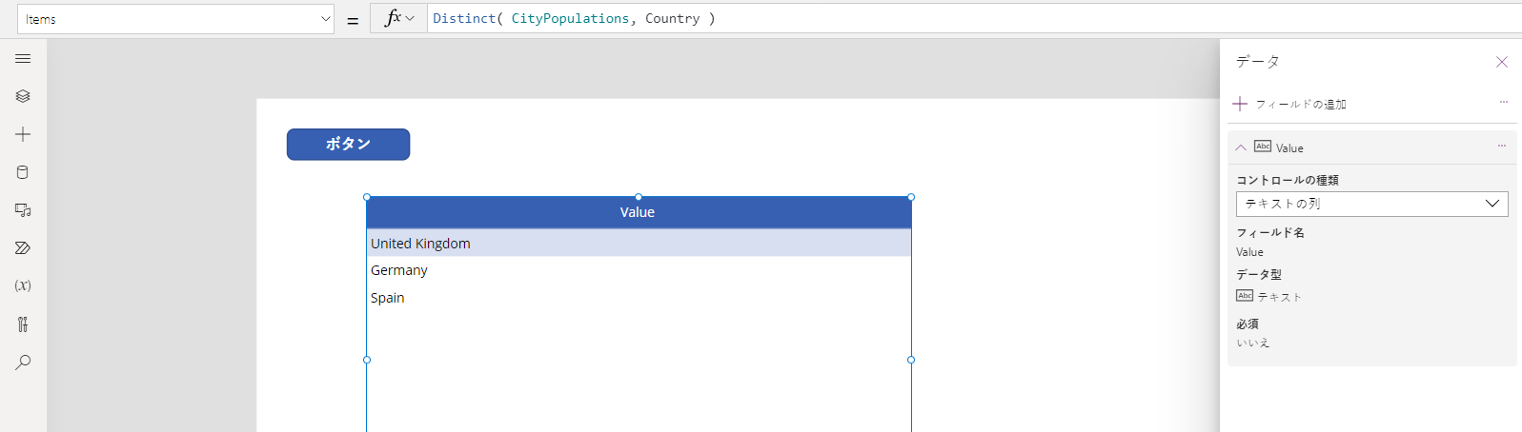Open the テキストの列 control type dropdown
This screenshot has width=1522, height=432.
point(1371,204)
